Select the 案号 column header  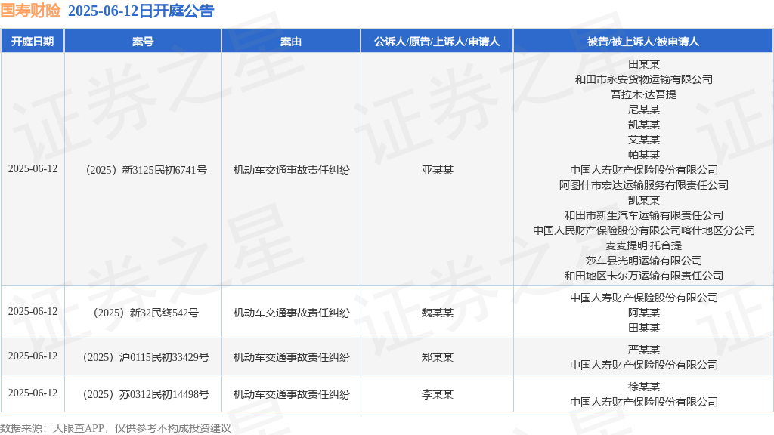(x=143, y=42)
